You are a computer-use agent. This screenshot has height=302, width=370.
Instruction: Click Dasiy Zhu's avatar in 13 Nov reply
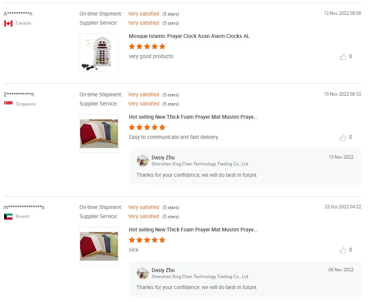tap(143, 160)
